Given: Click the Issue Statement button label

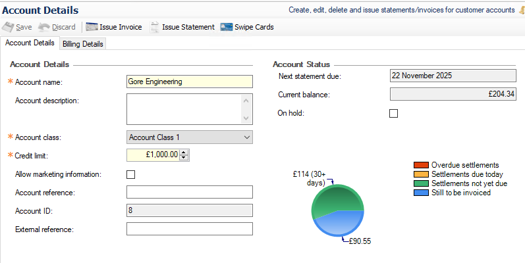Looking at the screenshot, I should click(188, 27).
